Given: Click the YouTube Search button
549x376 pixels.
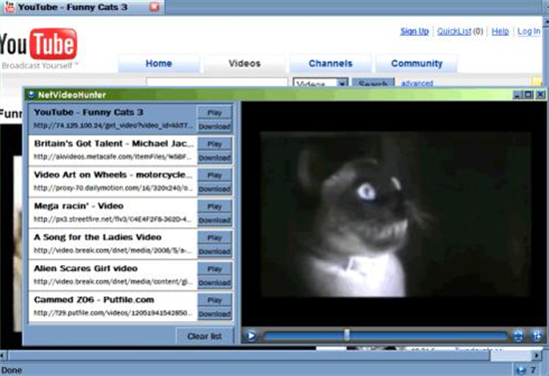Looking at the screenshot, I should 373,83.
